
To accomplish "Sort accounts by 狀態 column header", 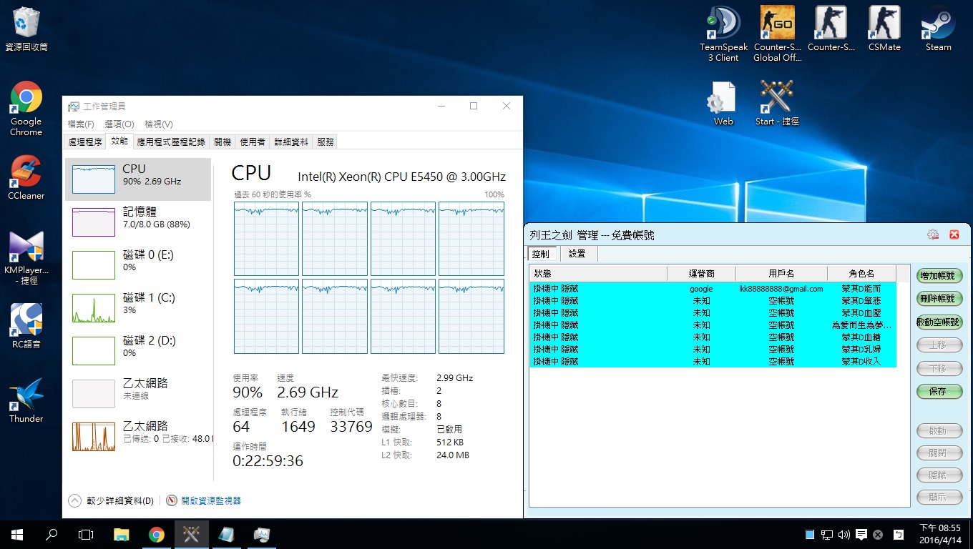I will [x=599, y=274].
